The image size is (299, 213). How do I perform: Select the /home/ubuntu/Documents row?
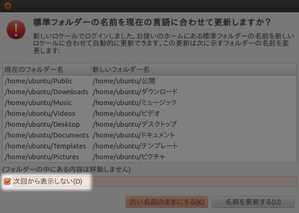pos(150,135)
